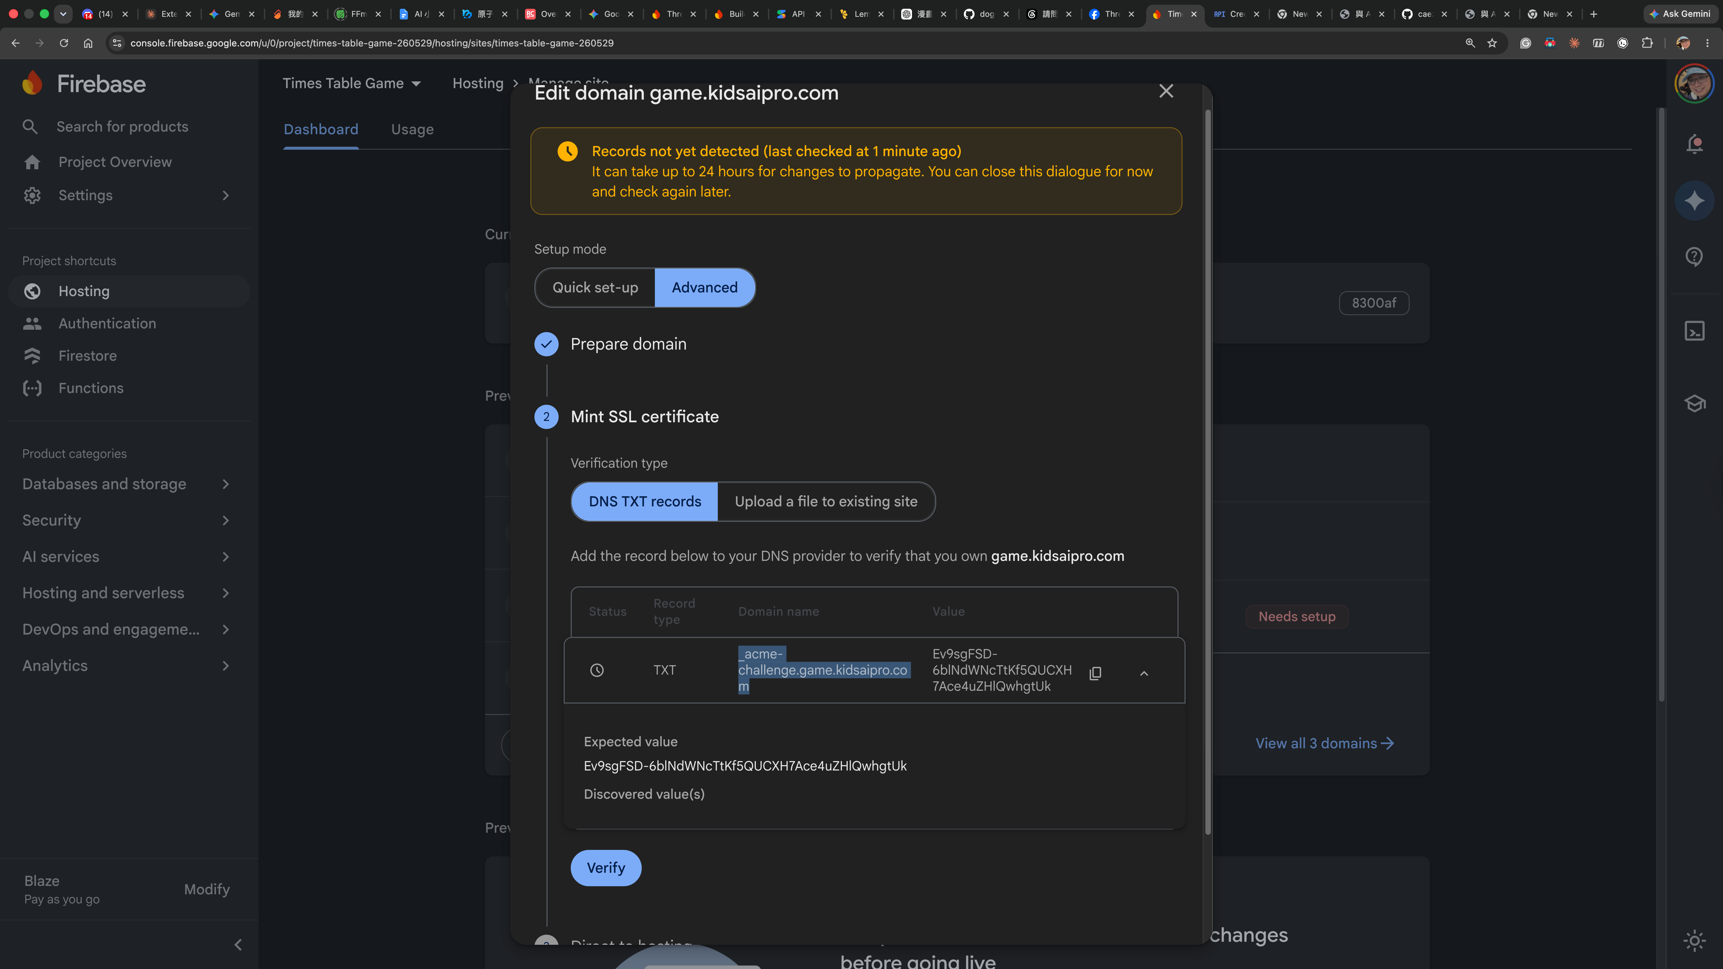Click the page zoom magnifier in address bar
The height and width of the screenshot is (969, 1723).
click(1470, 43)
